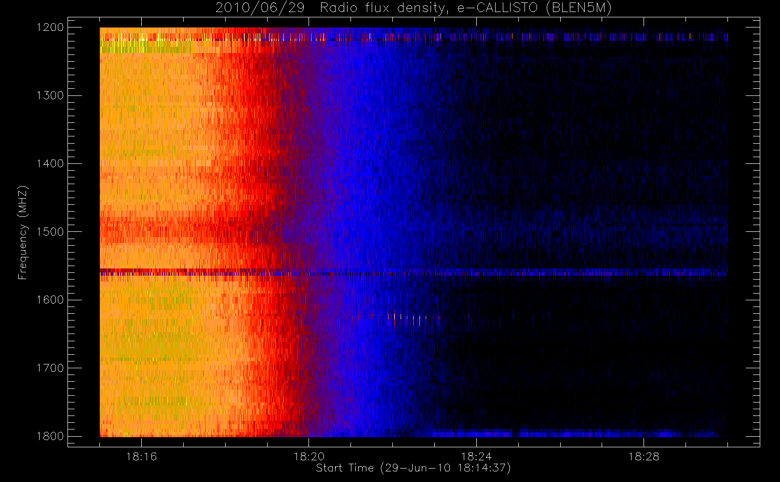
Task: Click the "Start Time (29-Jun-10 18:14:37)" label
Action: pyautogui.click(x=413, y=468)
